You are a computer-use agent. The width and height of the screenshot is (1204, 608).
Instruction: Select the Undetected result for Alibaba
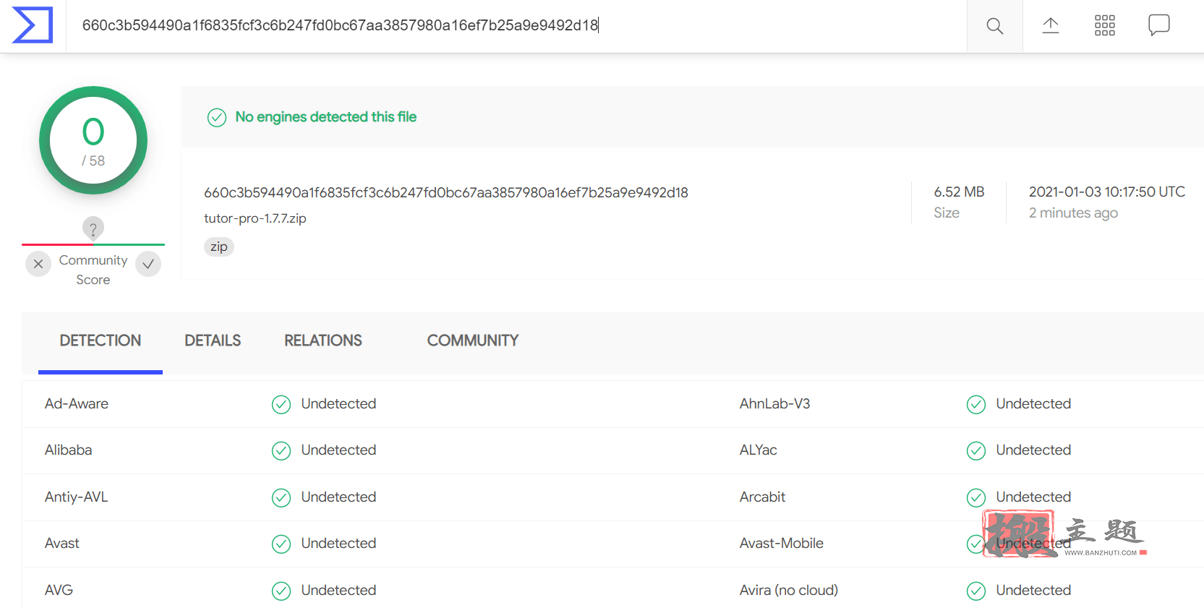click(x=338, y=450)
